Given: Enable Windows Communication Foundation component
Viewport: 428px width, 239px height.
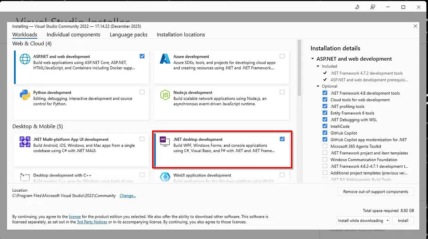Looking at the screenshot, I should coord(325,159).
